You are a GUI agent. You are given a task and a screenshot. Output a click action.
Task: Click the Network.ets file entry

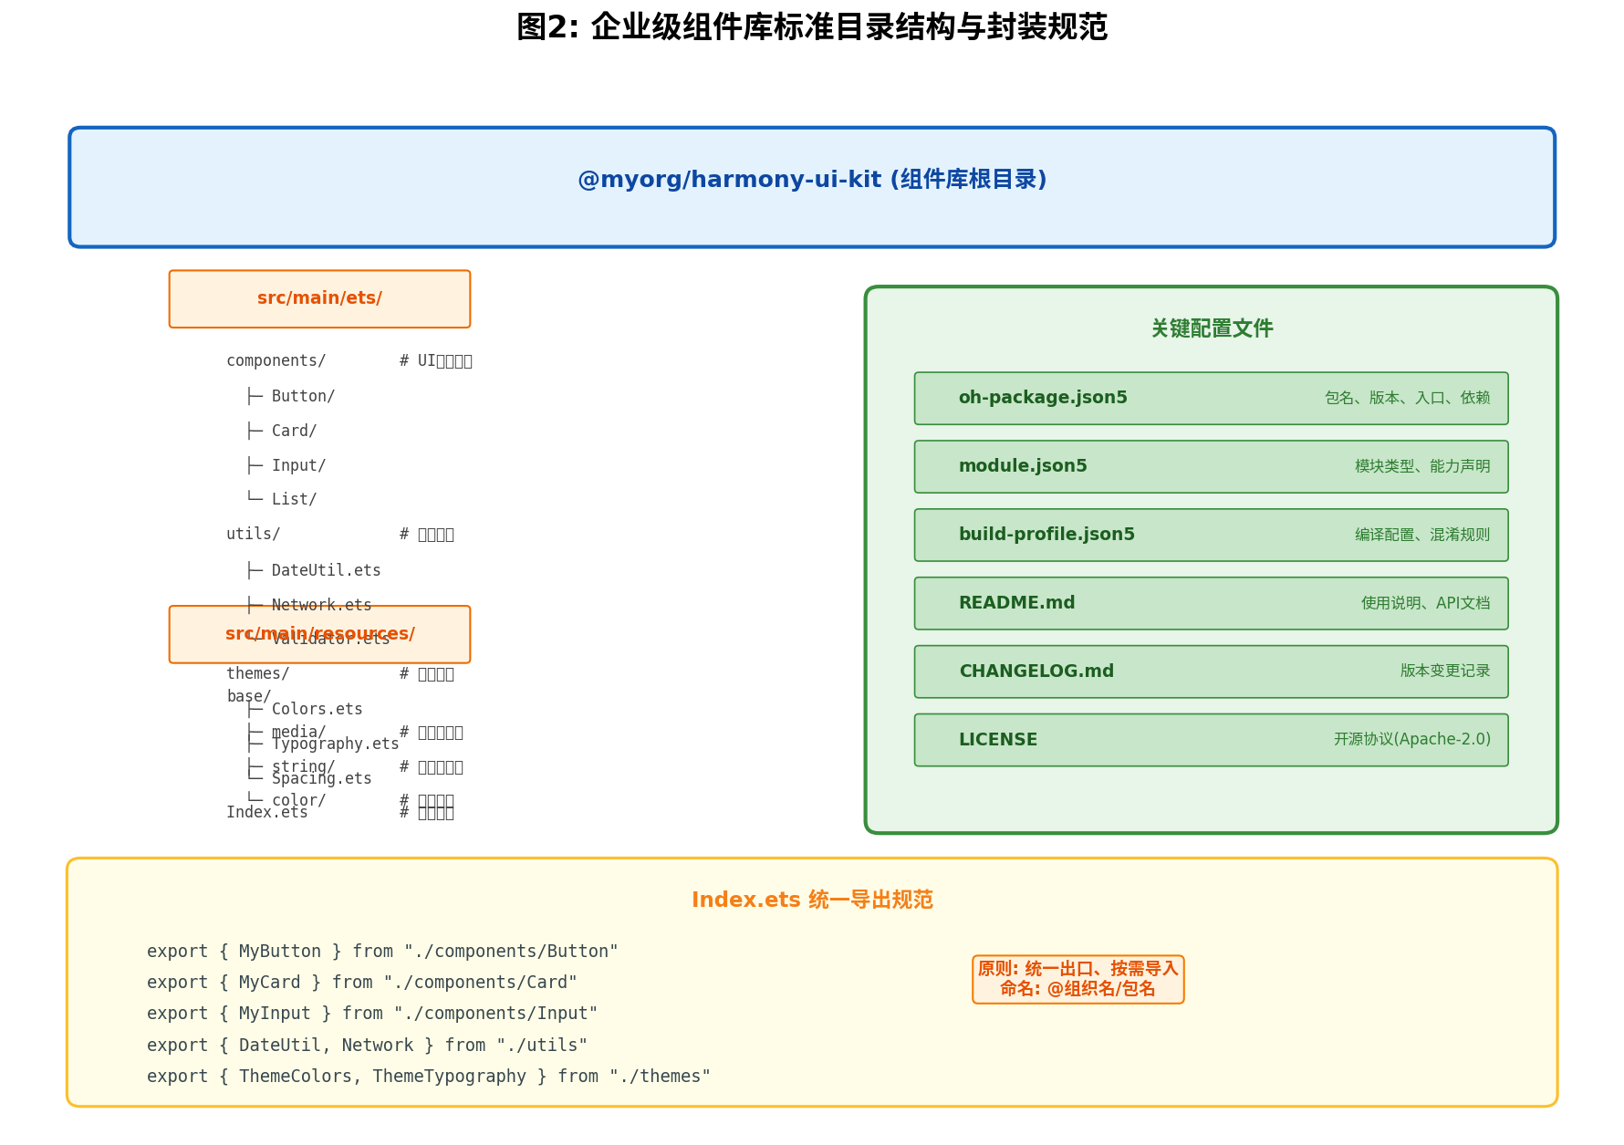click(x=321, y=605)
